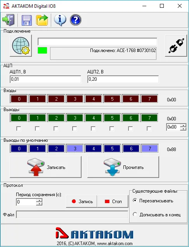Open file using the yellow folder icon
Viewport: 189px width, 247px height.
(x=42, y=20)
